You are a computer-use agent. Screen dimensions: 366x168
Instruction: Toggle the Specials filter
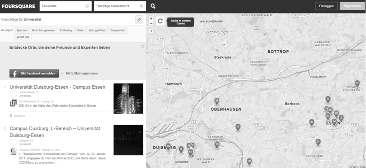coord(22,30)
